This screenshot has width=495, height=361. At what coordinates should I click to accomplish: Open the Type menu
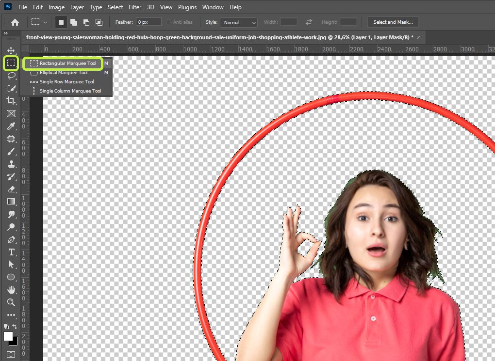pyautogui.click(x=96, y=7)
